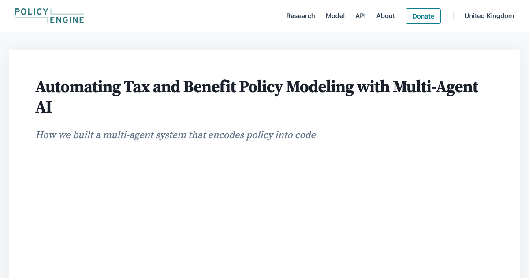
Task: Click 'Multi-Agent' in the article heading
Action: (x=436, y=87)
